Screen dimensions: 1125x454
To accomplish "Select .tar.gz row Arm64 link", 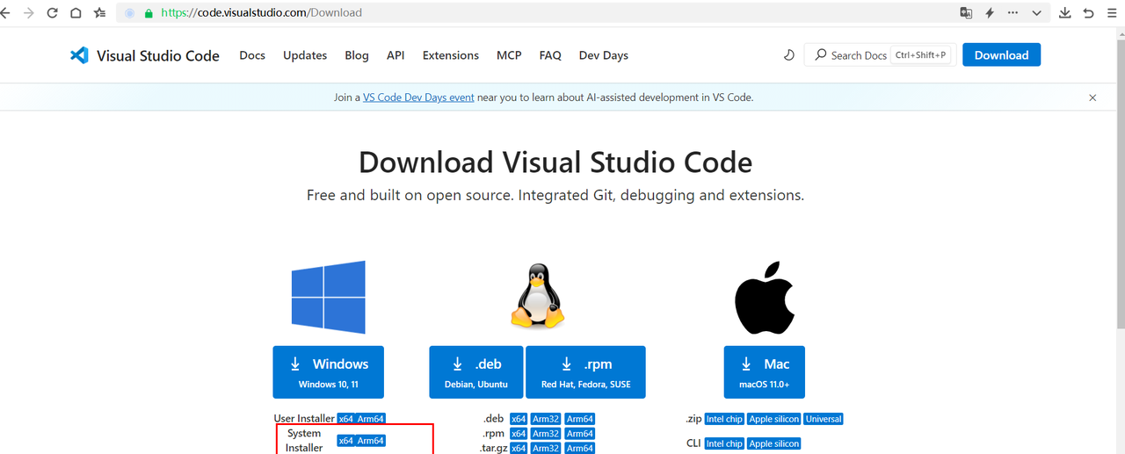I will pyautogui.click(x=580, y=448).
